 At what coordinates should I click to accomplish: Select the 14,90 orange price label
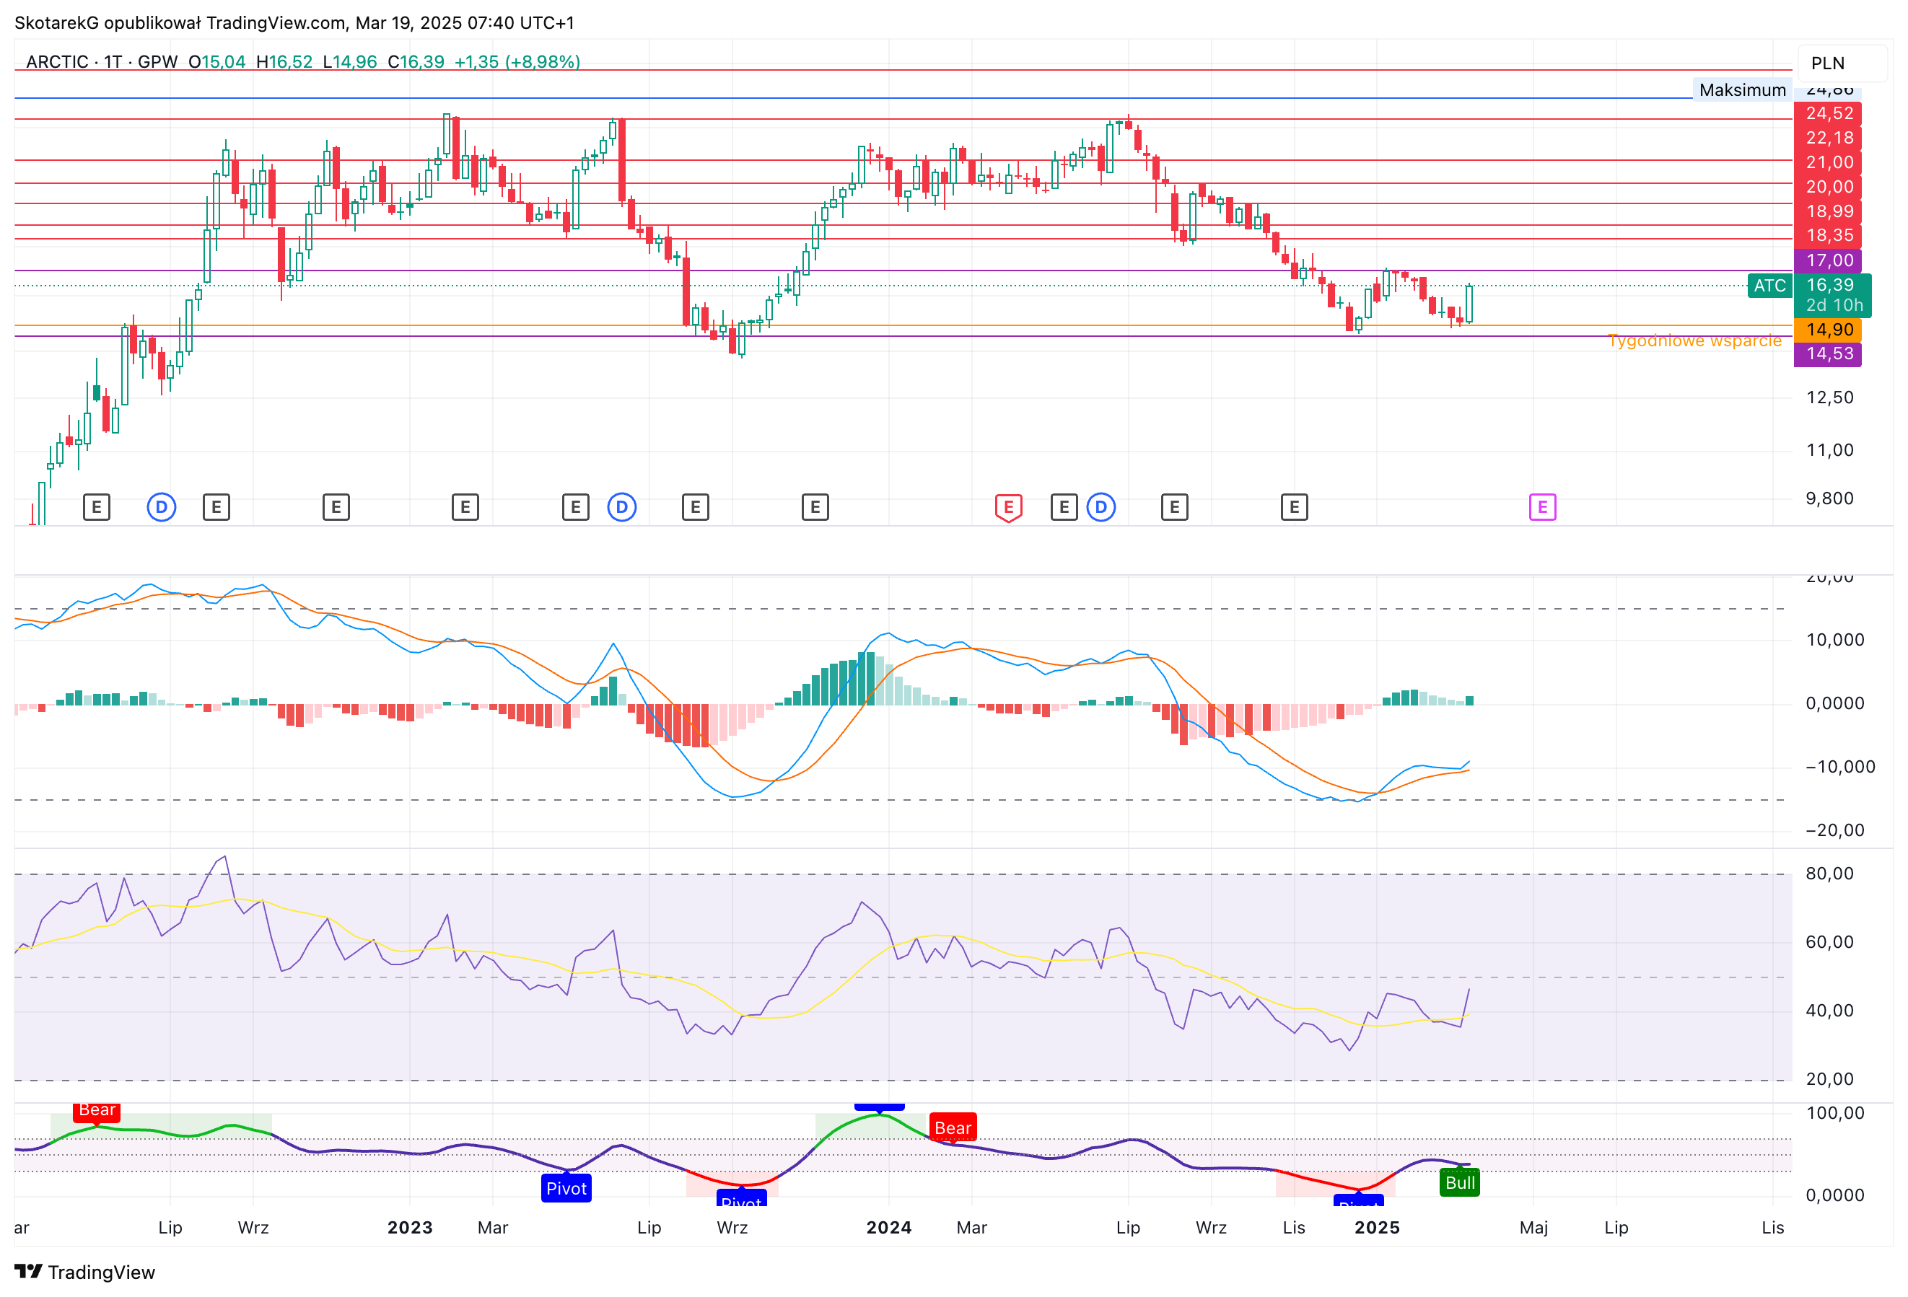point(1828,329)
